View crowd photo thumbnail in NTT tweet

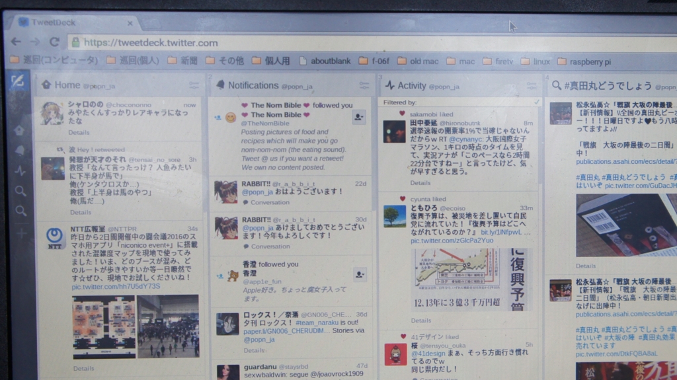(x=169, y=326)
